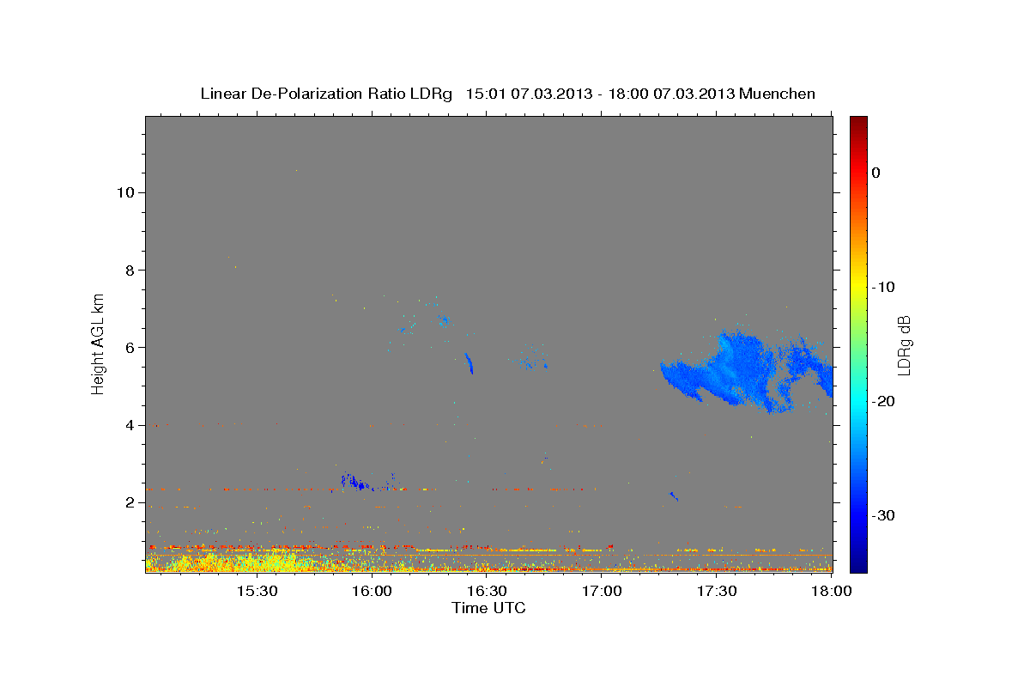Screen dimensions: 1030x687
Task: Click the colorbar value label -20
Action: 883,401
